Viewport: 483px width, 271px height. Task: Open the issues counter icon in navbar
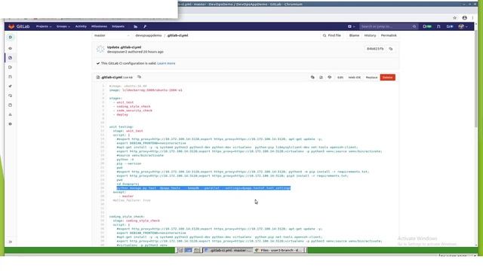[x=427, y=27]
